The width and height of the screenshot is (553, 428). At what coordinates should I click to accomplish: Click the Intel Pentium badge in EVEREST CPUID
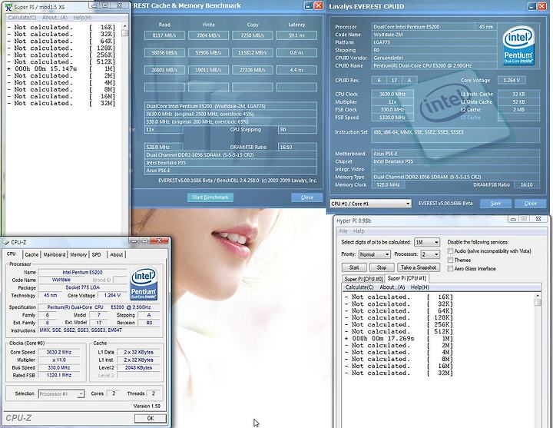tap(518, 45)
